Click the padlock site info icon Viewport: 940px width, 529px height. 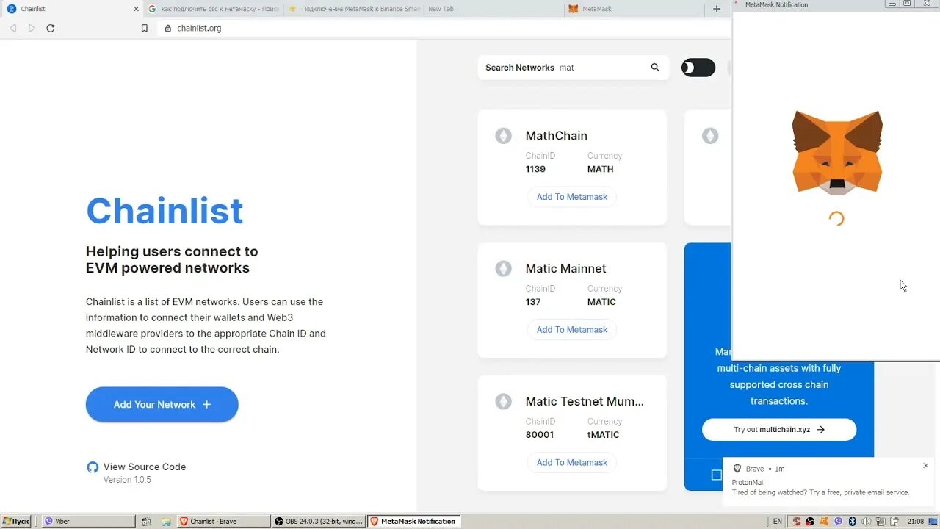[x=168, y=28]
